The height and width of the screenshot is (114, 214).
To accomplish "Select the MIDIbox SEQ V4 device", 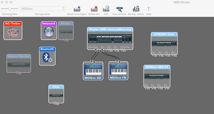I will [157, 76].
